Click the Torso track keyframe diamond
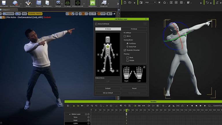This screenshot has width=222, height=125. (x=126, y=117)
